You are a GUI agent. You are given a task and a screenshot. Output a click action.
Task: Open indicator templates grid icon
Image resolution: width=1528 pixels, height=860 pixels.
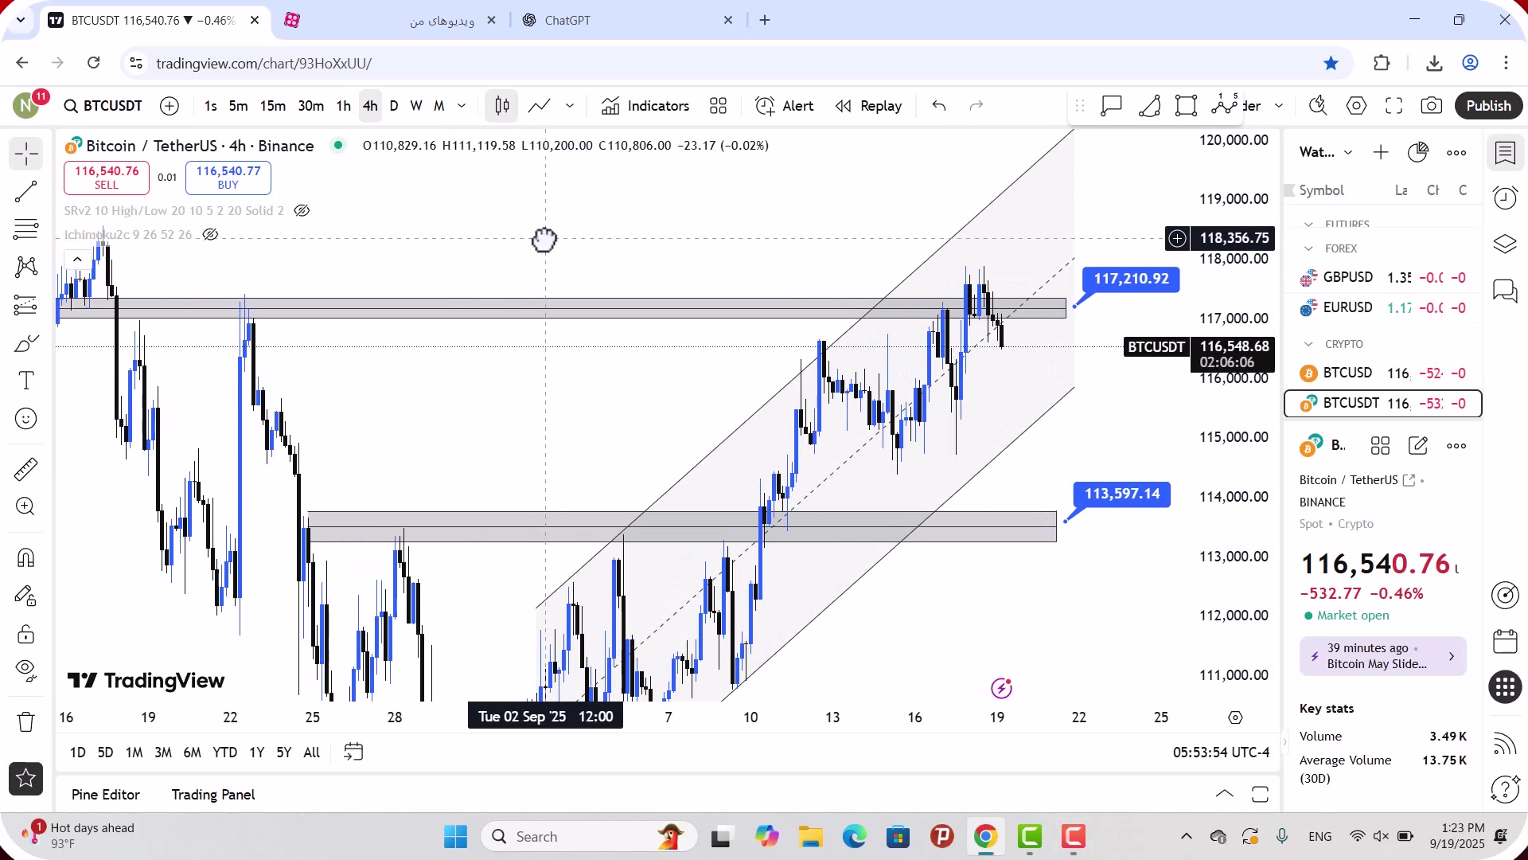[719, 106]
